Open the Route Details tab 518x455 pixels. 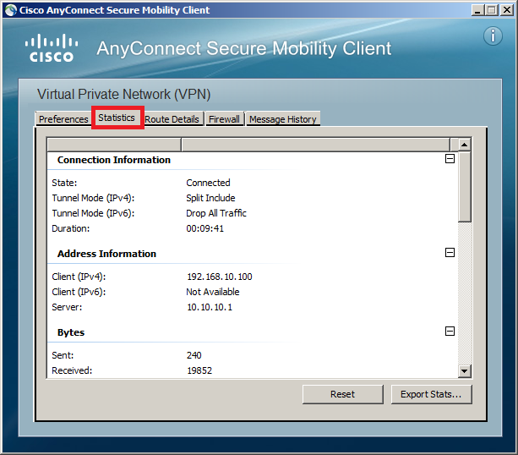[172, 119]
